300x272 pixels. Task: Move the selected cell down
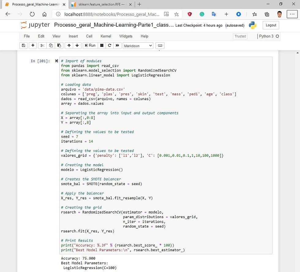tap(77, 46)
